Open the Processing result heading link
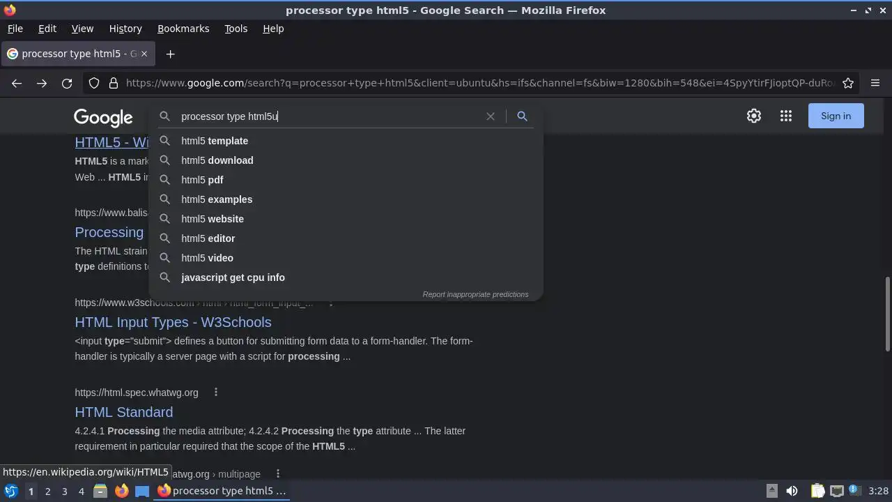Image resolution: width=892 pixels, height=502 pixels. [109, 232]
